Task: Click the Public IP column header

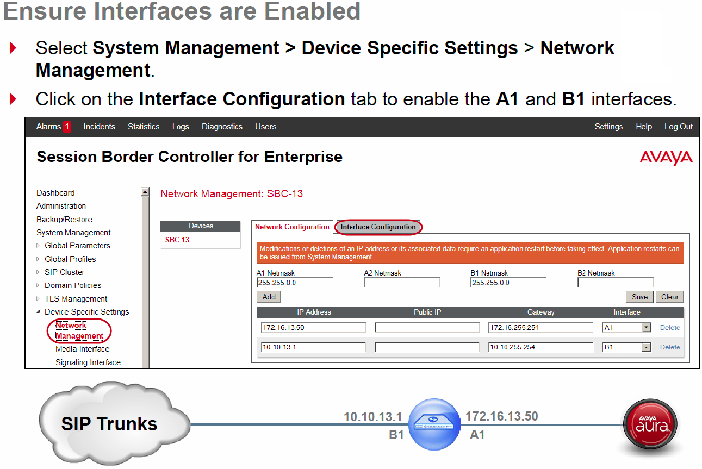Action: coord(427,312)
